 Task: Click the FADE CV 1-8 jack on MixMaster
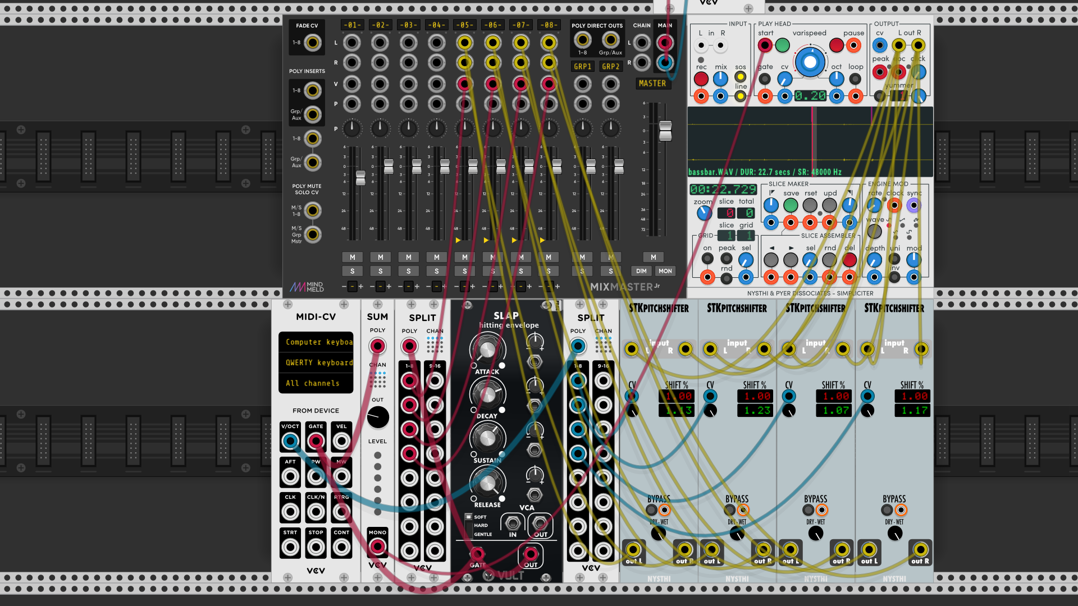[313, 43]
